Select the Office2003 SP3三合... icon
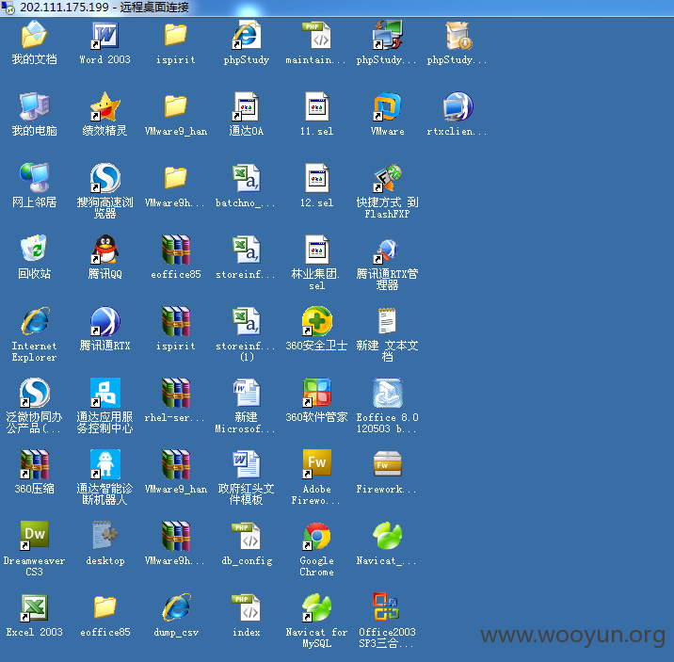Image resolution: width=674 pixels, height=662 pixels. pos(387,606)
